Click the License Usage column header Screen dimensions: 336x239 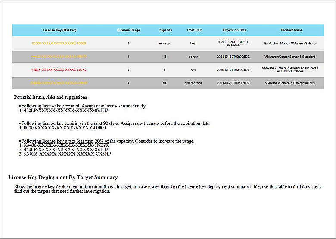(x=128, y=30)
